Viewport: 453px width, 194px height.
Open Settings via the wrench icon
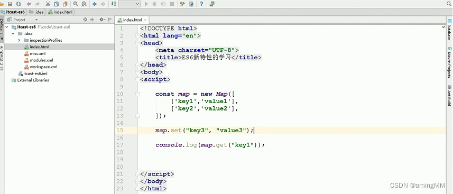182,4
